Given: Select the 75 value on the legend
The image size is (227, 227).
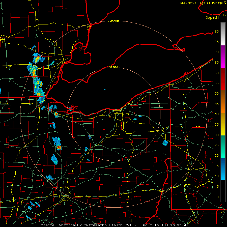Looking at the screenshot, I should point(217,42).
